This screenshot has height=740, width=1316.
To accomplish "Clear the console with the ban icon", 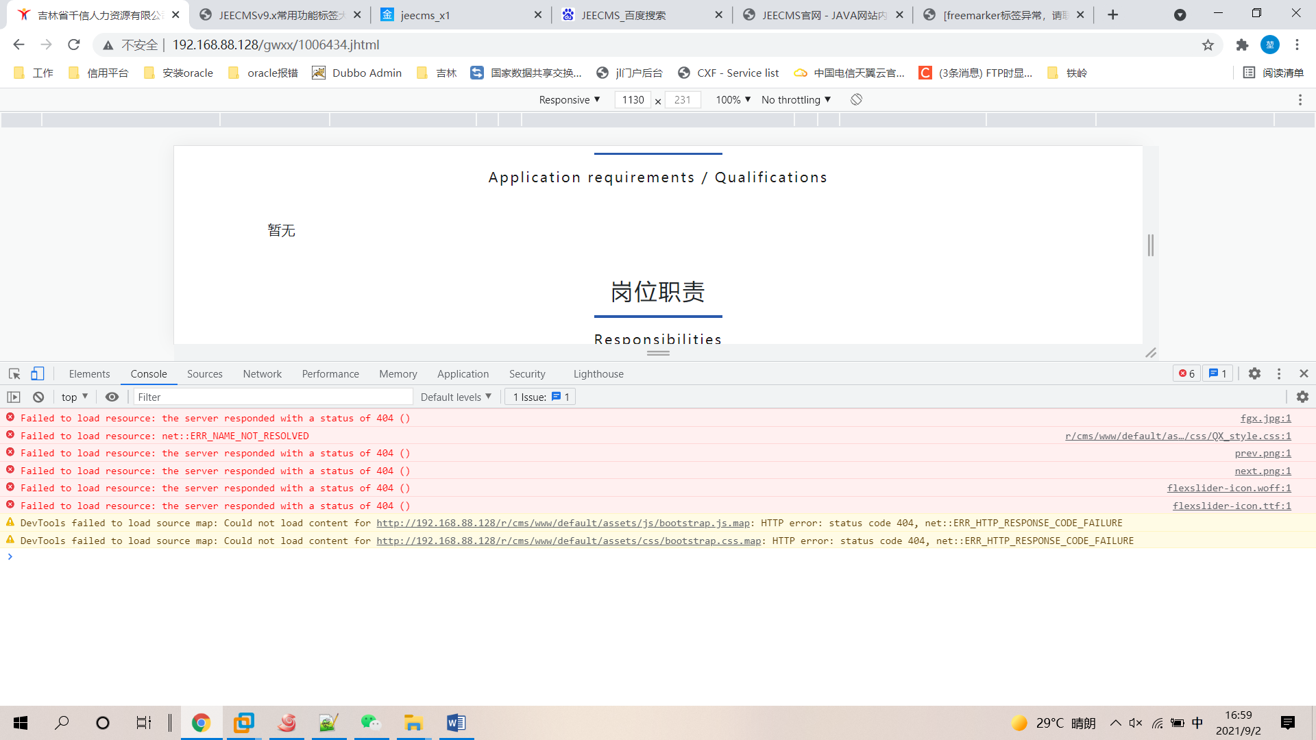I will click(38, 397).
